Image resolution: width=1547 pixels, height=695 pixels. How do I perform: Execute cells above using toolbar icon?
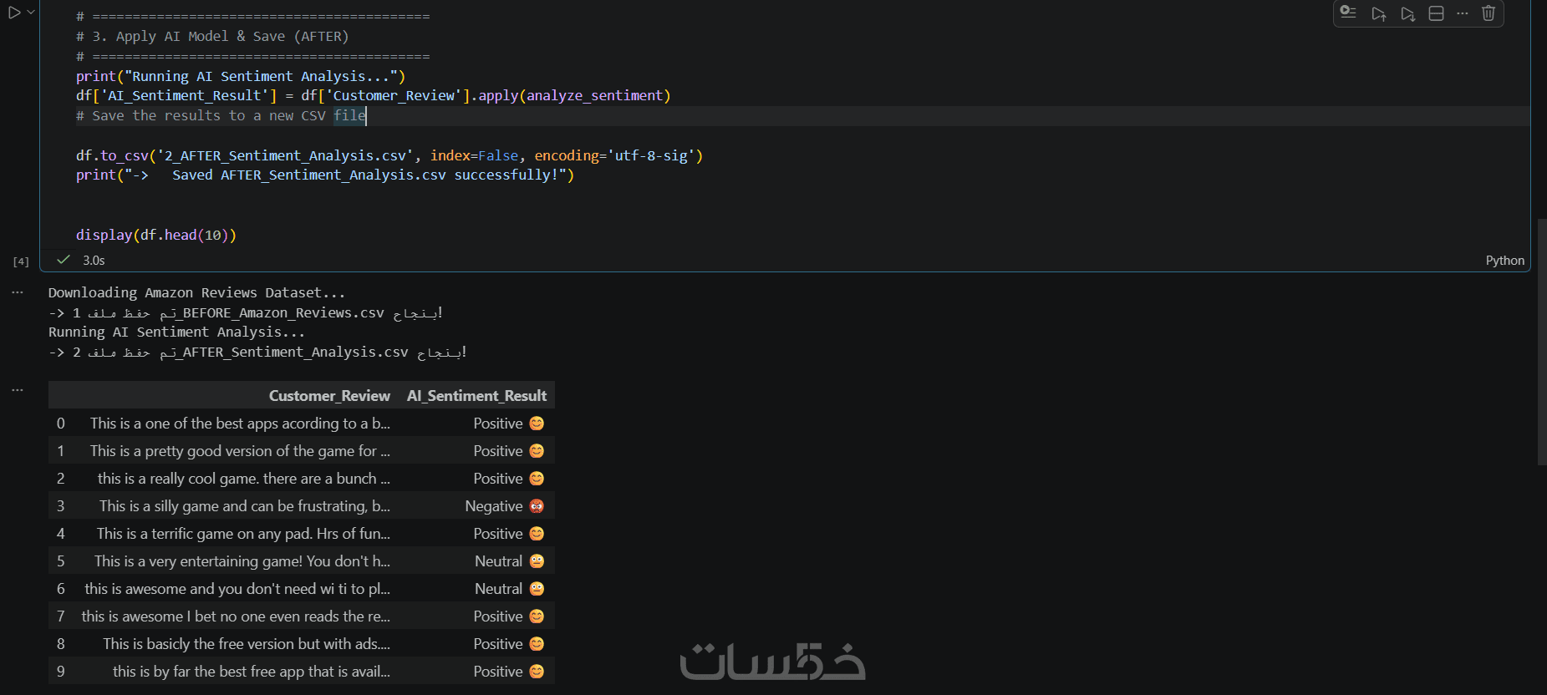1379,13
